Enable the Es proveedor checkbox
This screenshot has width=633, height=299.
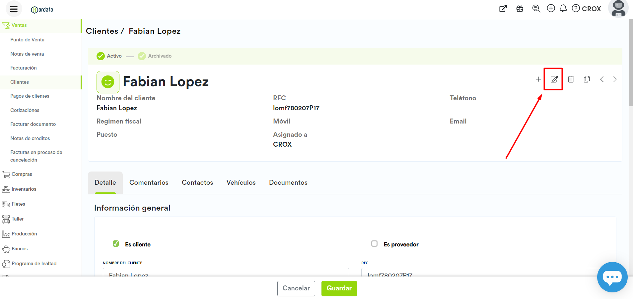point(374,244)
